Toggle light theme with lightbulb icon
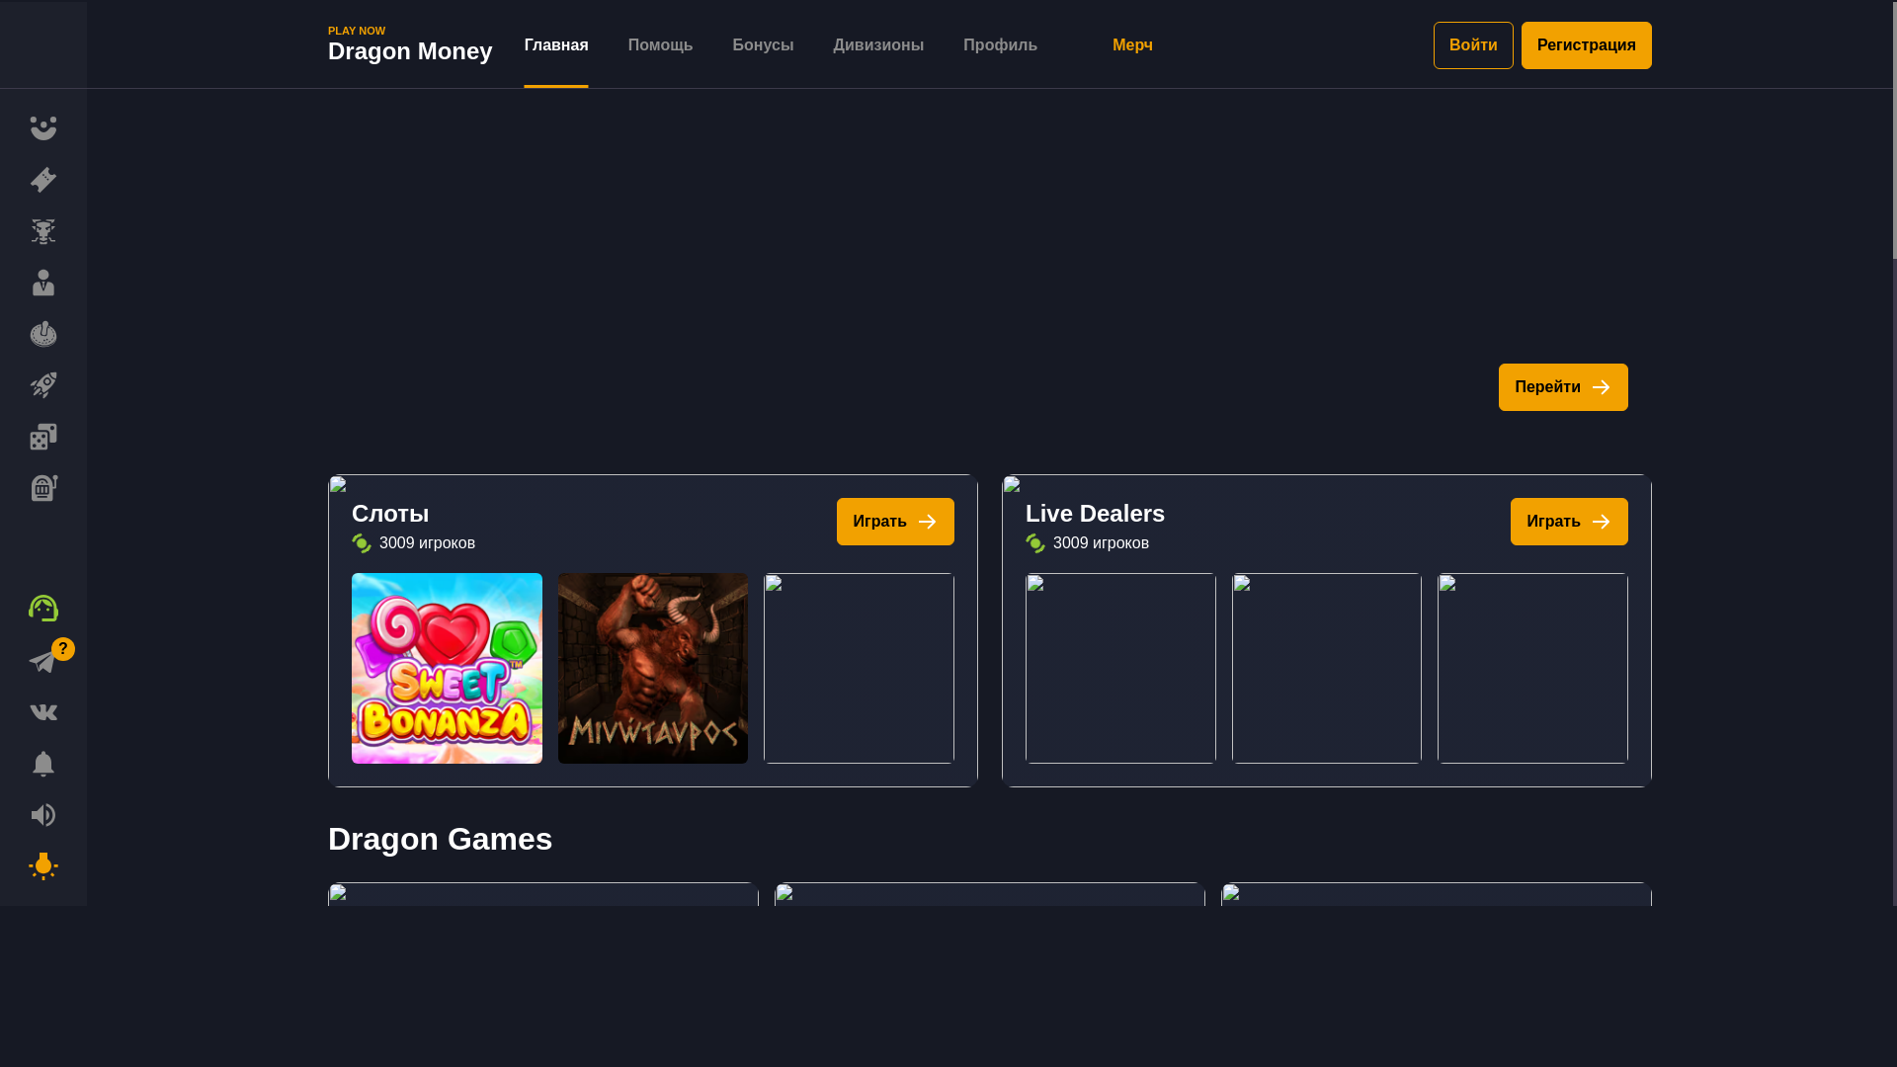 (43, 866)
